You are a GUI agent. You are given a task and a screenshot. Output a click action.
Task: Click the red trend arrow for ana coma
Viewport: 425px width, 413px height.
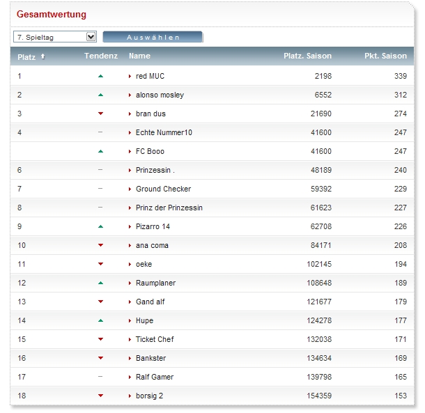[x=100, y=245]
